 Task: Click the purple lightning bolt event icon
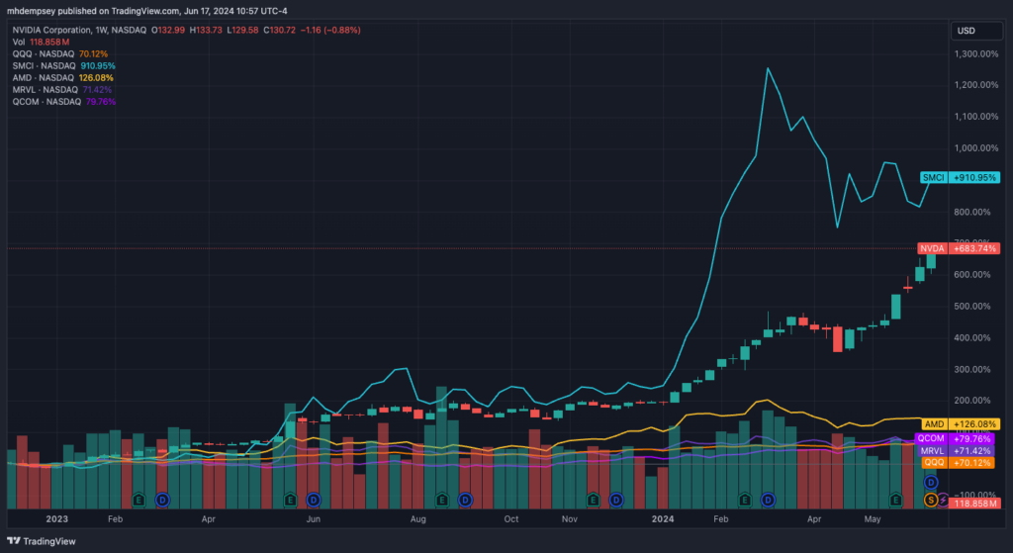point(943,500)
